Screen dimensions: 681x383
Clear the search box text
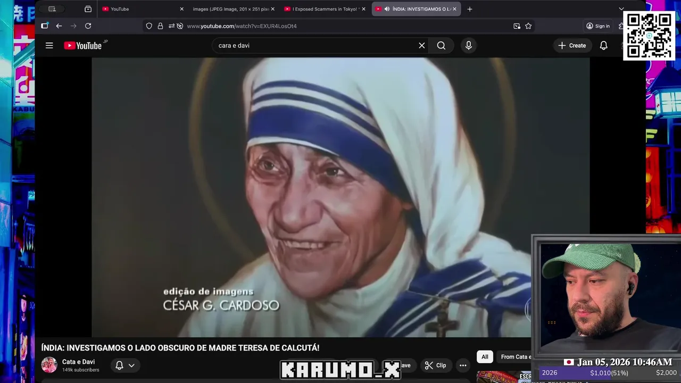coord(421,46)
